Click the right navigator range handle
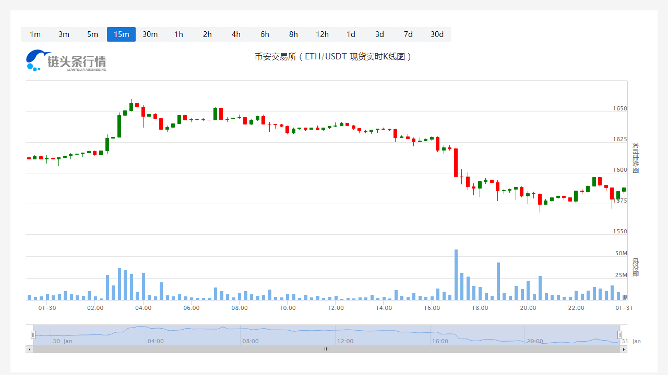 620,335
